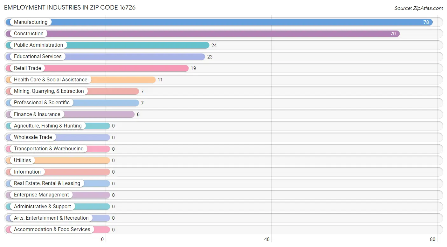Click value 19 beside Retail Trade
Image resolution: width=447 pixels, height=247 pixels.
click(193, 68)
